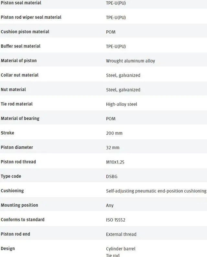
Task: Click the "Cushioning" row label
Action: [x=12, y=191]
